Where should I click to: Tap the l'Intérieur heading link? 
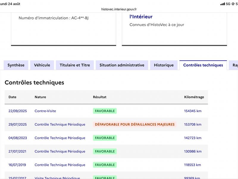pyautogui.click(x=141, y=17)
